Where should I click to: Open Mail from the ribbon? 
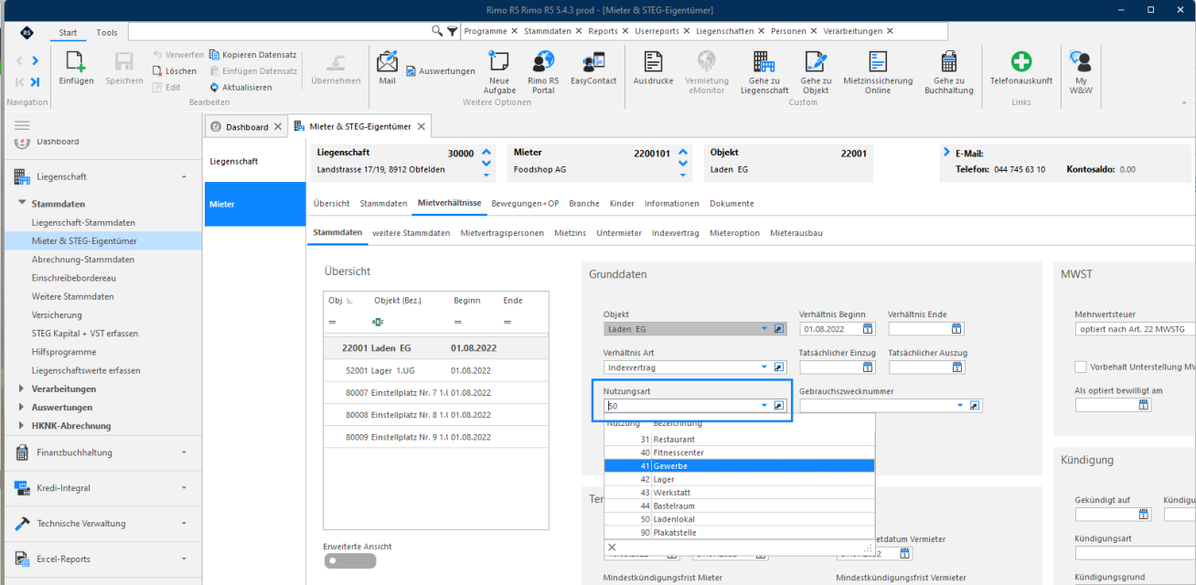(x=387, y=69)
